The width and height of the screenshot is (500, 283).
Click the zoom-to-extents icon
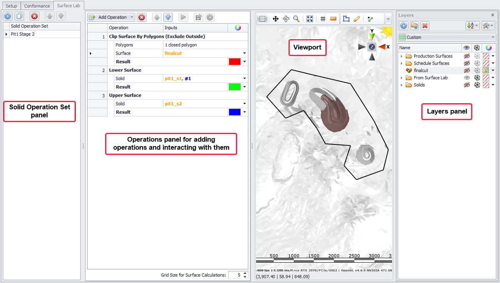click(x=310, y=19)
